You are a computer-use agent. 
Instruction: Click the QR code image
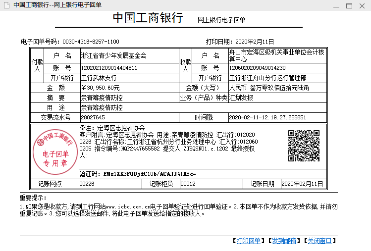pos(304,146)
